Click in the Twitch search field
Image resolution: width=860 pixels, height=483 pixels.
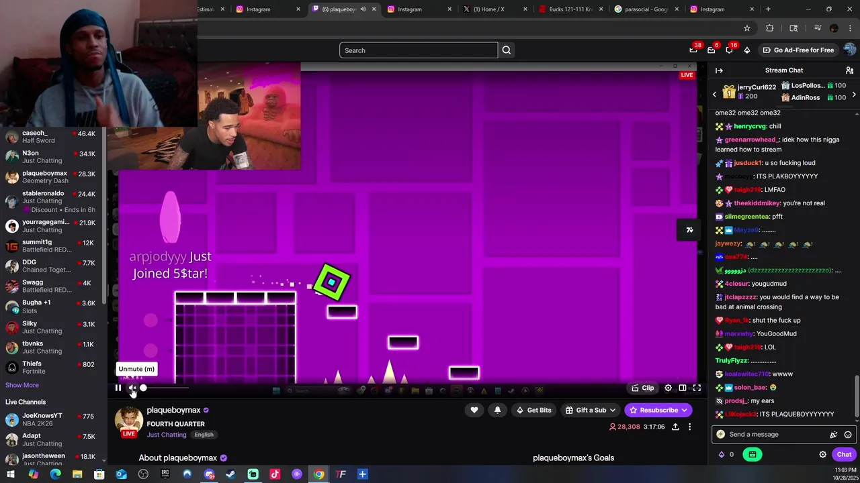click(x=419, y=50)
